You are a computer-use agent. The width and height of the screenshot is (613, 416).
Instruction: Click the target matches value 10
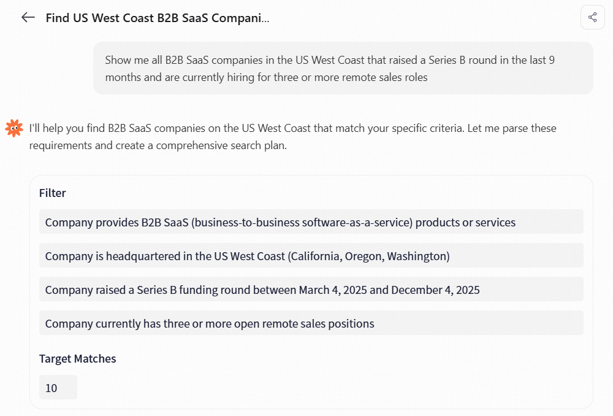[x=51, y=388]
